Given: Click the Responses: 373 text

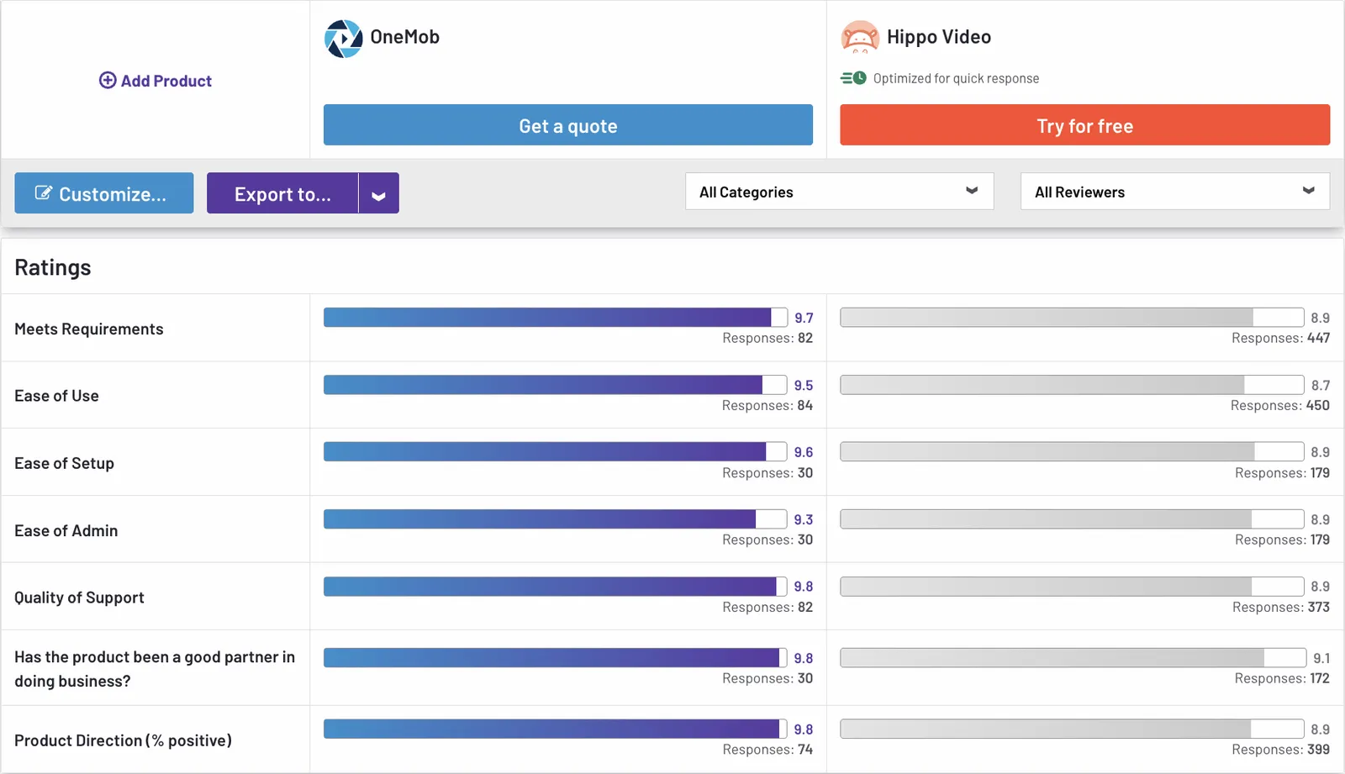Looking at the screenshot, I should coord(1281,607).
